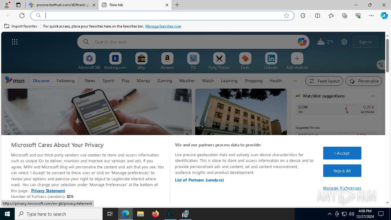The width and height of the screenshot is (391, 220).
Task: Open the building photo news card
Action: click(x=241, y=112)
